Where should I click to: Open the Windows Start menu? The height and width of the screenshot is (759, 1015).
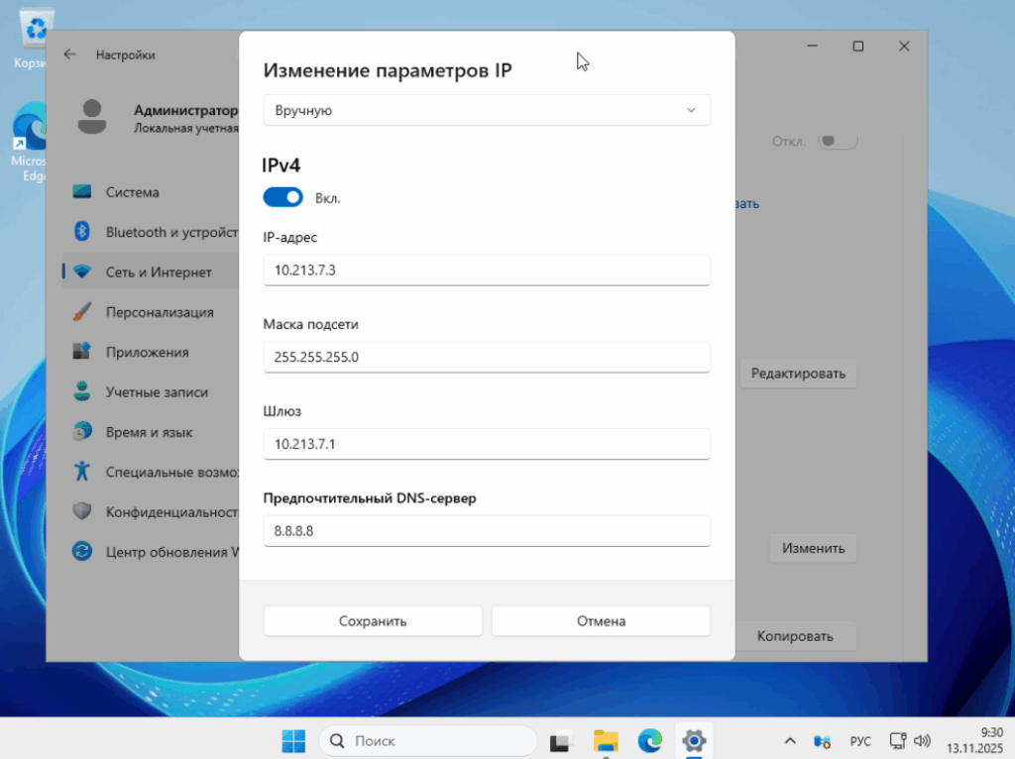point(293,741)
